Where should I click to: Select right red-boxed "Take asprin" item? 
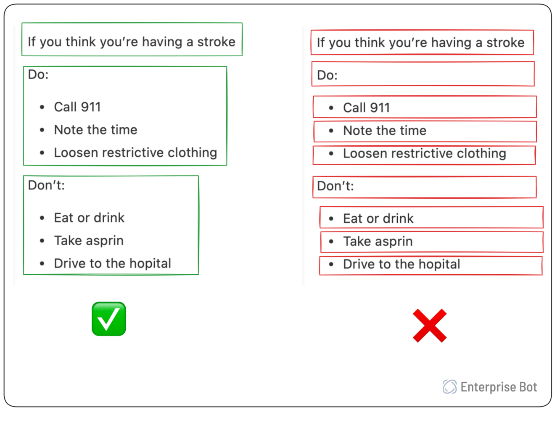pos(378,242)
